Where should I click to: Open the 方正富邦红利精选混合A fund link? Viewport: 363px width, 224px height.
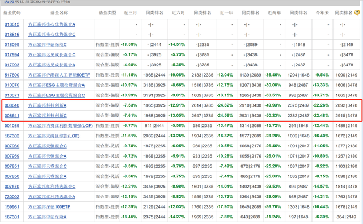click(x=52, y=197)
